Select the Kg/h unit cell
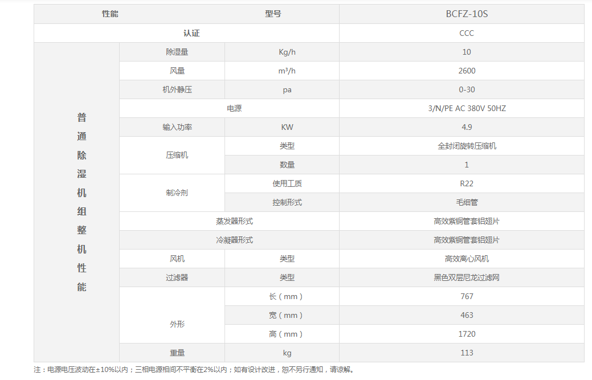 287,52
